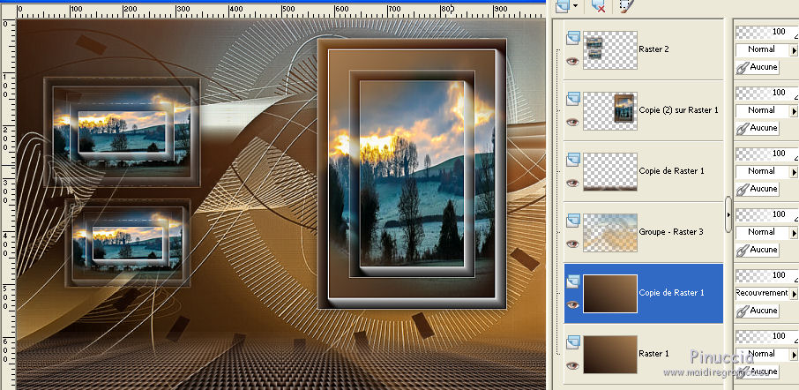Hide the Groupe - Raster 3 layer
The height and width of the screenshot is (390, 799).
[x=572, y=244]
